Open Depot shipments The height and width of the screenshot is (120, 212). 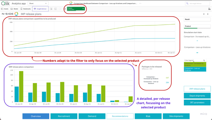click(x=197, y=96)
